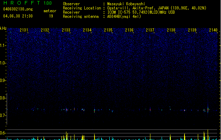Click the 0.7 kHz axis label
Viewport: 221px width, 140px height.
click(x=3, y=115)
